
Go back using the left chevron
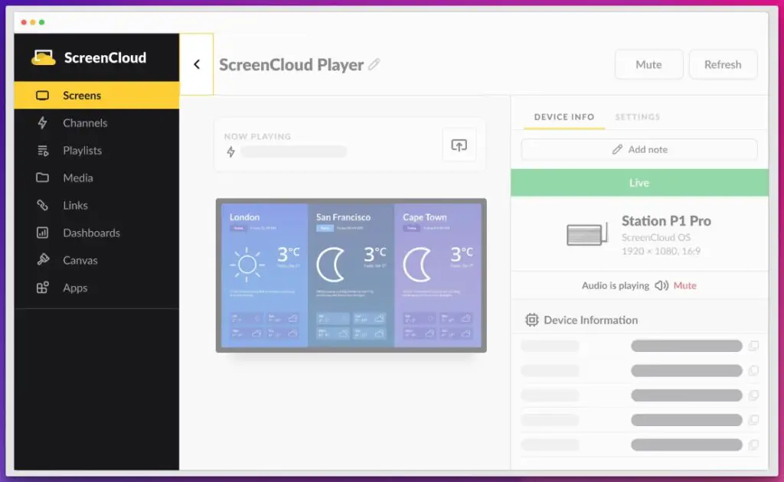197,64
